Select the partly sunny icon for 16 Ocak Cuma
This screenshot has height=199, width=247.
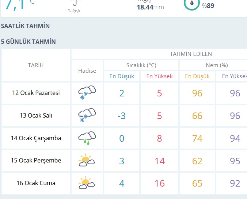coord(87,183)
